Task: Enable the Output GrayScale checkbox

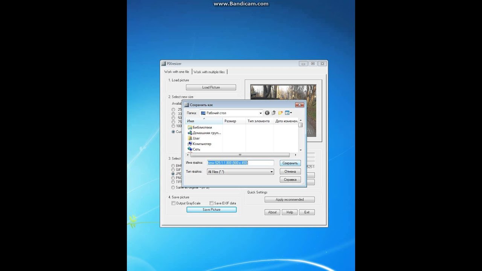Action: [x=174, y=203]
